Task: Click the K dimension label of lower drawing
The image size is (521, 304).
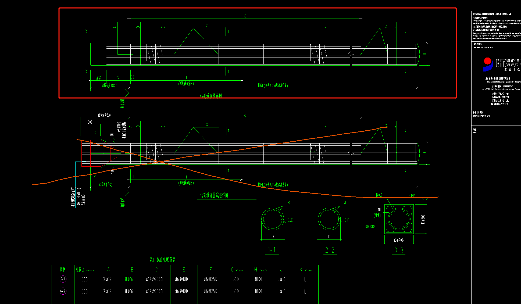Action: (245, 115)
